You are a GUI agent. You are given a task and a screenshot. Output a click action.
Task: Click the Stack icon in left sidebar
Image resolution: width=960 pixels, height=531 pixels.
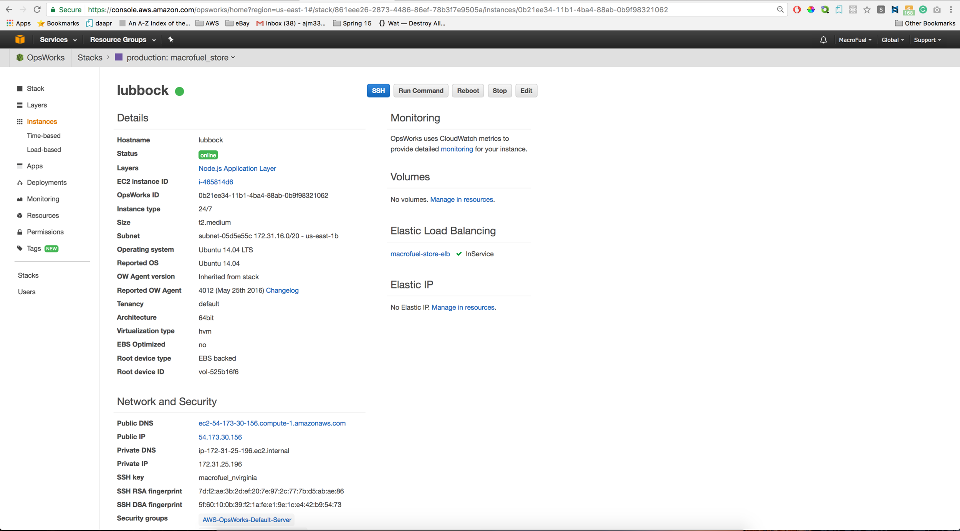tap(19, 88)
